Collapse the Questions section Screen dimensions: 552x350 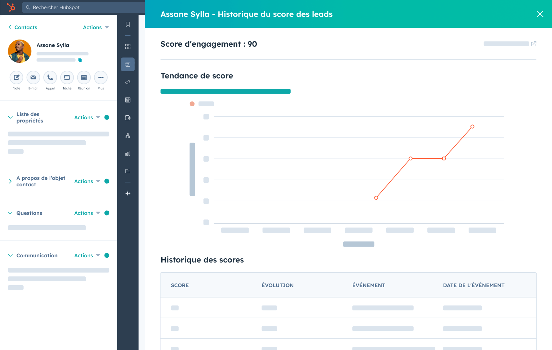click(10, 213)
